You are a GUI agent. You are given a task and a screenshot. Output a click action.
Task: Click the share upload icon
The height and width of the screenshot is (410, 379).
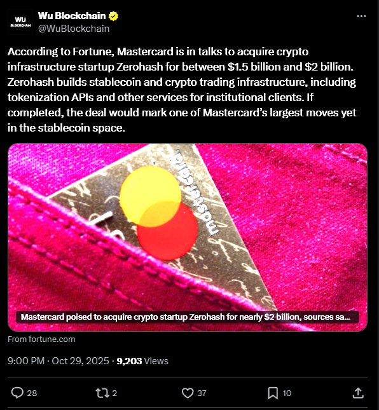click(358, 393)
